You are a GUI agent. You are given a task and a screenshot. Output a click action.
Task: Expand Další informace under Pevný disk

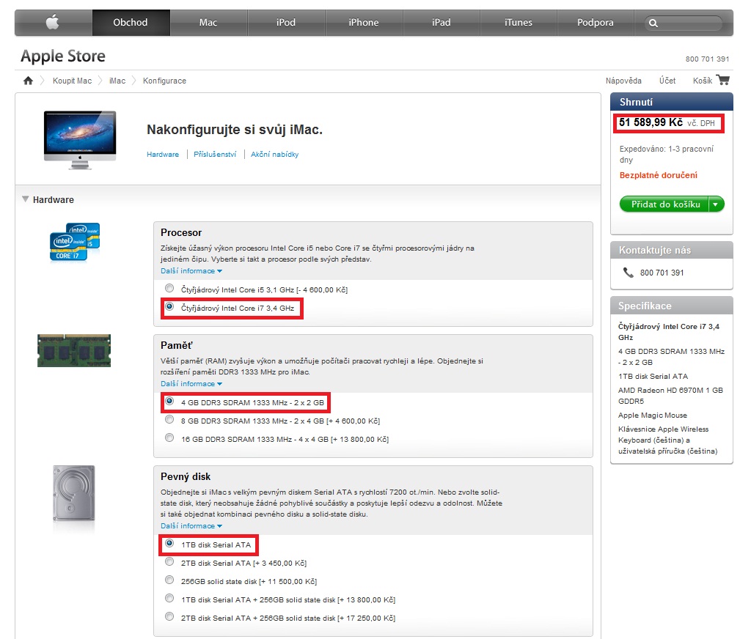[191, 526]
